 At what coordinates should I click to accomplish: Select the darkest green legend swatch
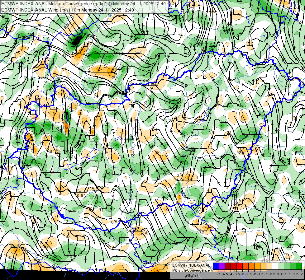click(299, 266)
